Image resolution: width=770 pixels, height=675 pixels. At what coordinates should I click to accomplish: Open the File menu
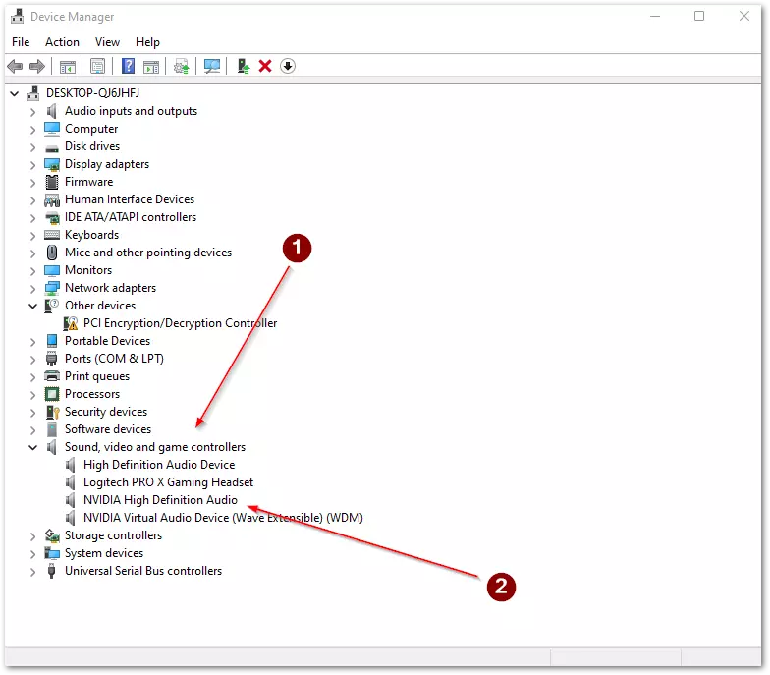[x=21, y=42]
